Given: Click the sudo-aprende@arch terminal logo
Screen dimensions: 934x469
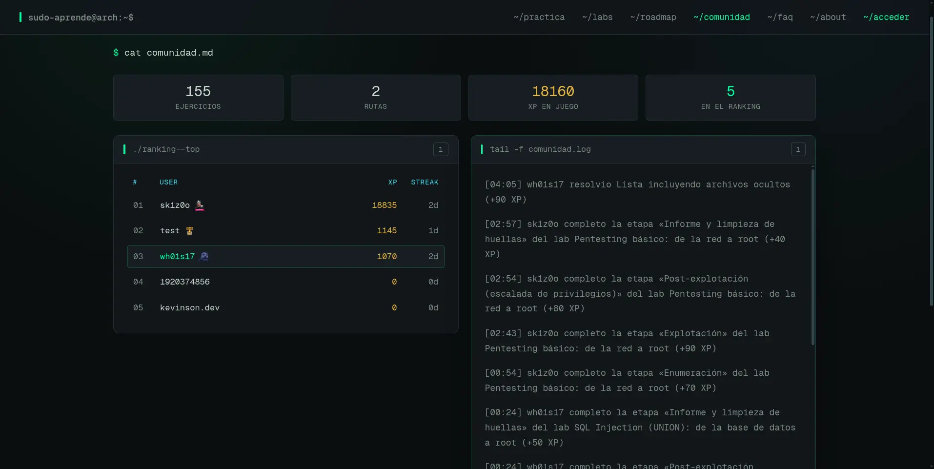Looking at the screenshot, I should pos(76,18).
